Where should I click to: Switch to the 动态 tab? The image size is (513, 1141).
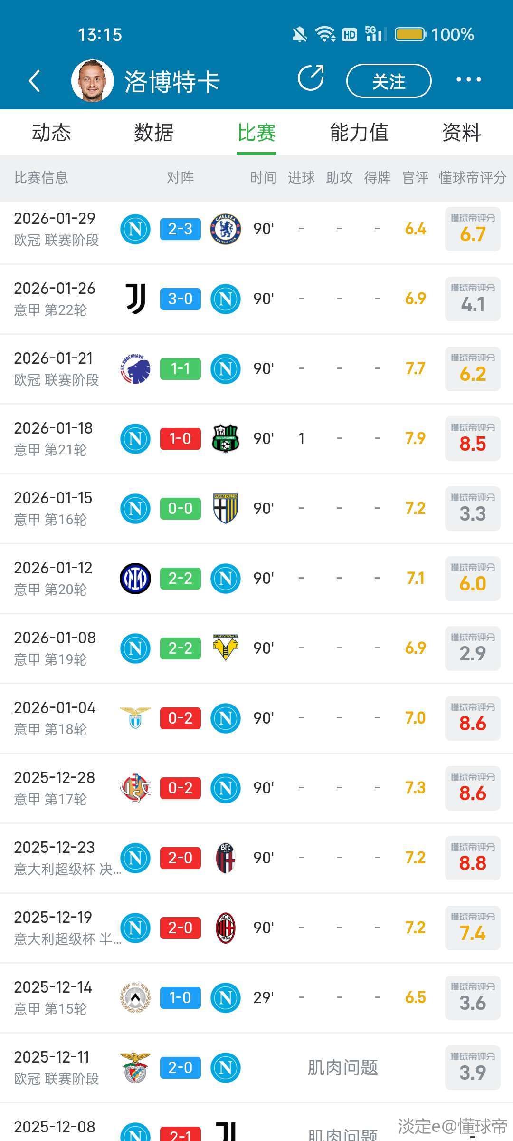coord(51,133)
